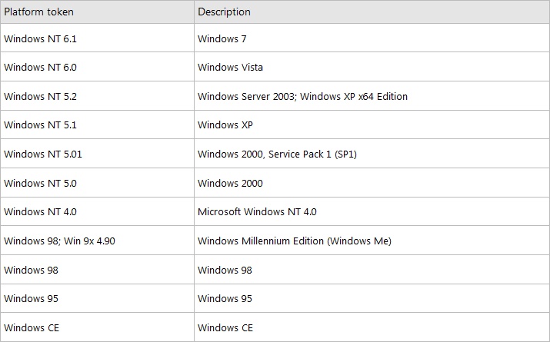Viewport: 550px width, 342px height.
Task: Click the Windows 7 description cell
Action: pyautogui.click(x=372, y=38)
